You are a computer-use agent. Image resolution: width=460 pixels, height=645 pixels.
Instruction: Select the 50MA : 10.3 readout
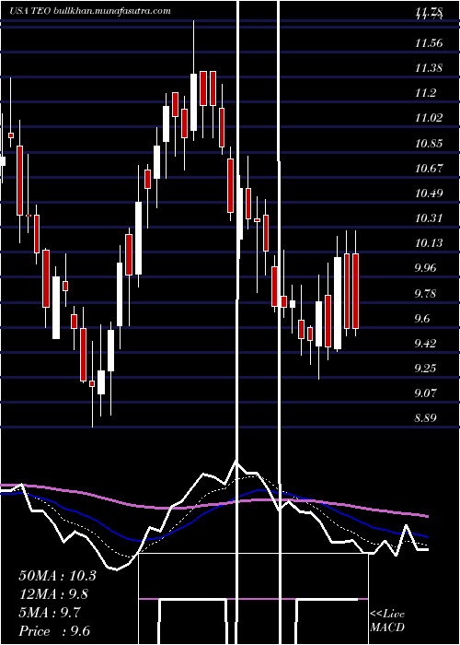(x=57, y=576)
